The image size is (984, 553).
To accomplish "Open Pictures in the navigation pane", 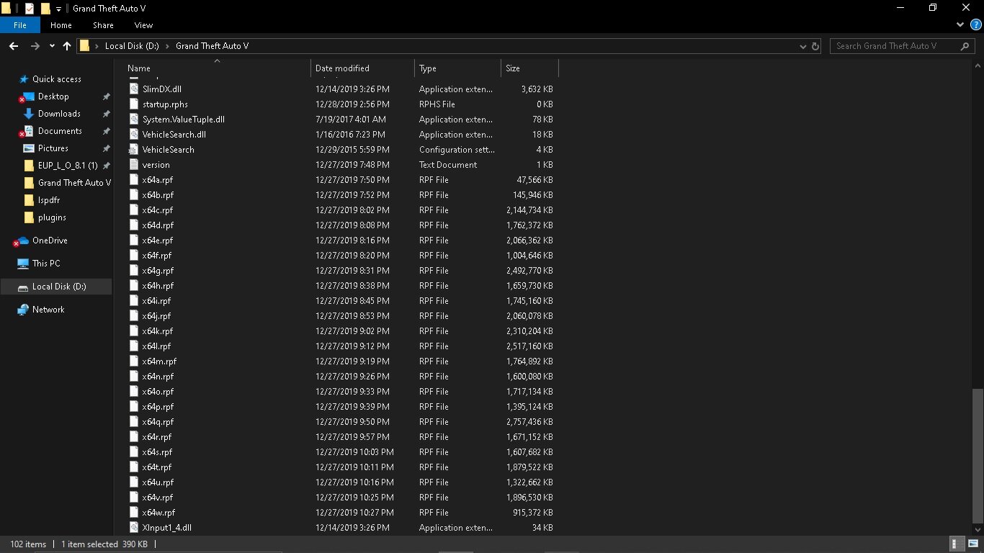I will [53, 148].
